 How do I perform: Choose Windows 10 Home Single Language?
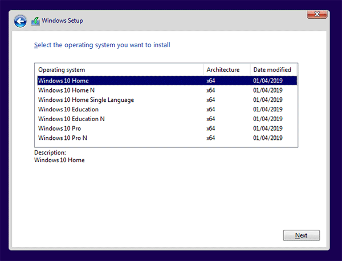click(x=167, y=100)
